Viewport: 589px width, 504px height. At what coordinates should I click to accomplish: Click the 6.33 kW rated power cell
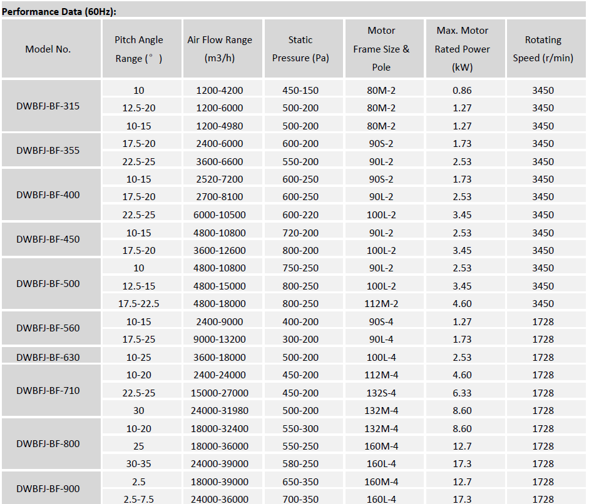[x=462, y=393]
